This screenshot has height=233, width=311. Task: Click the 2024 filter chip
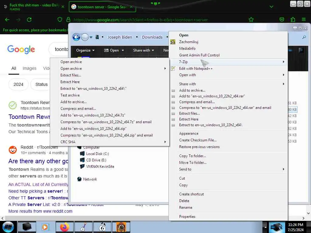19,84
